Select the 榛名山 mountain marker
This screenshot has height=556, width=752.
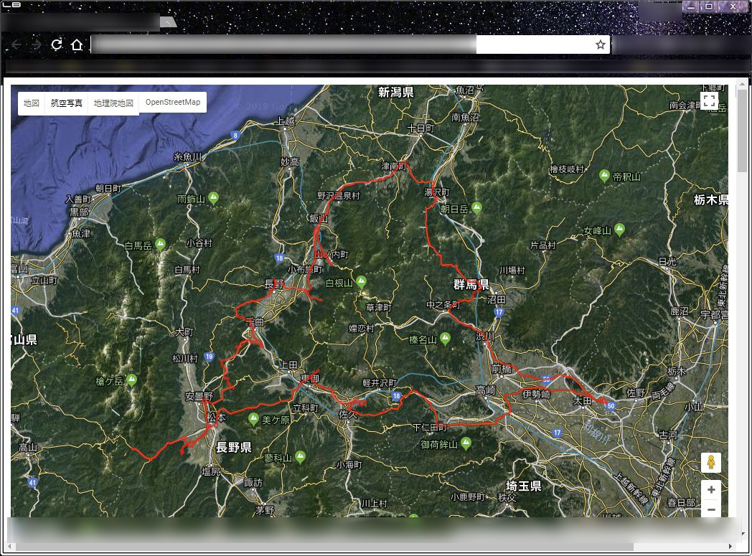(x=445, y=338)
